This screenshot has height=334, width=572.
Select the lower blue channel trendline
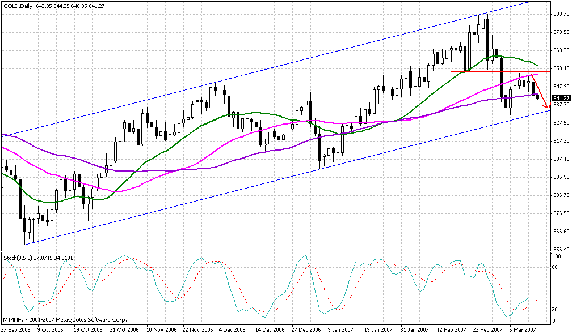coord(287,177)
